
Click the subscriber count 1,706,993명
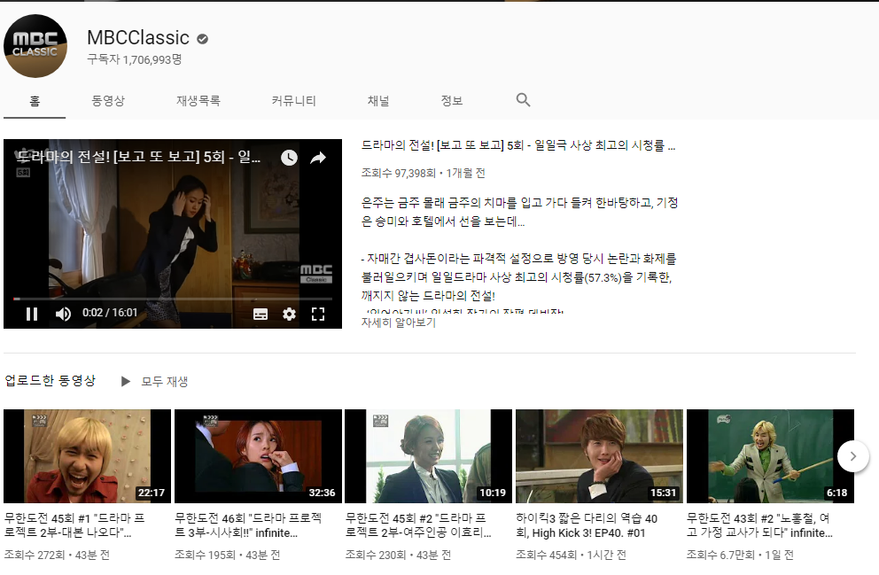[x=135, y=59]
